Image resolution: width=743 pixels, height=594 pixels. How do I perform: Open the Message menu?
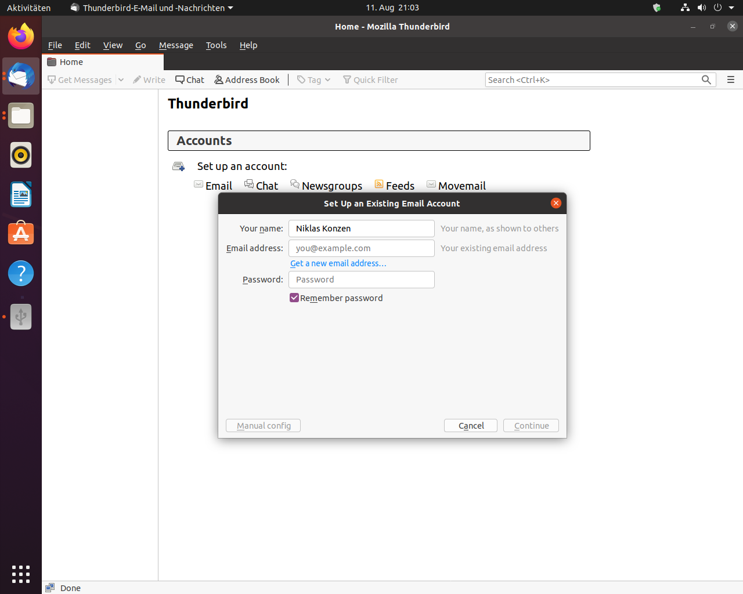(176, 45)
